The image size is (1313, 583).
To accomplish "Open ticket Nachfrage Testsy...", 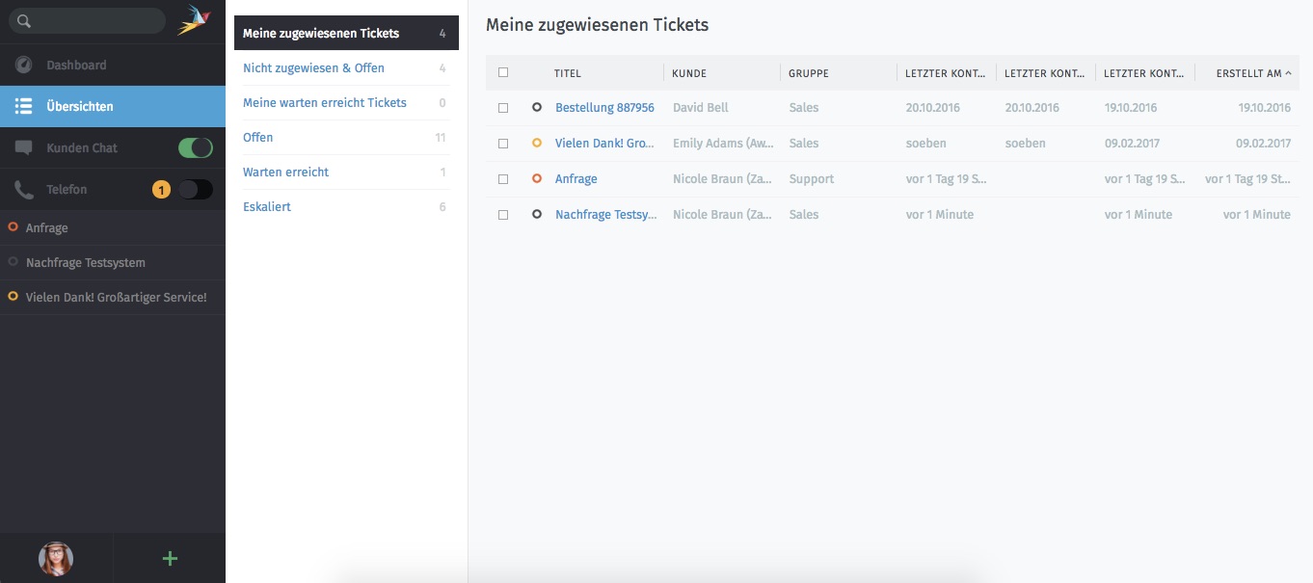I will click(605, 214).
